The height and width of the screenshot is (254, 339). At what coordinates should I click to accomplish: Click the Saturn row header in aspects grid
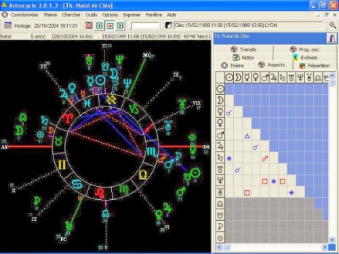pyautogui.click(x=220, y=158)
